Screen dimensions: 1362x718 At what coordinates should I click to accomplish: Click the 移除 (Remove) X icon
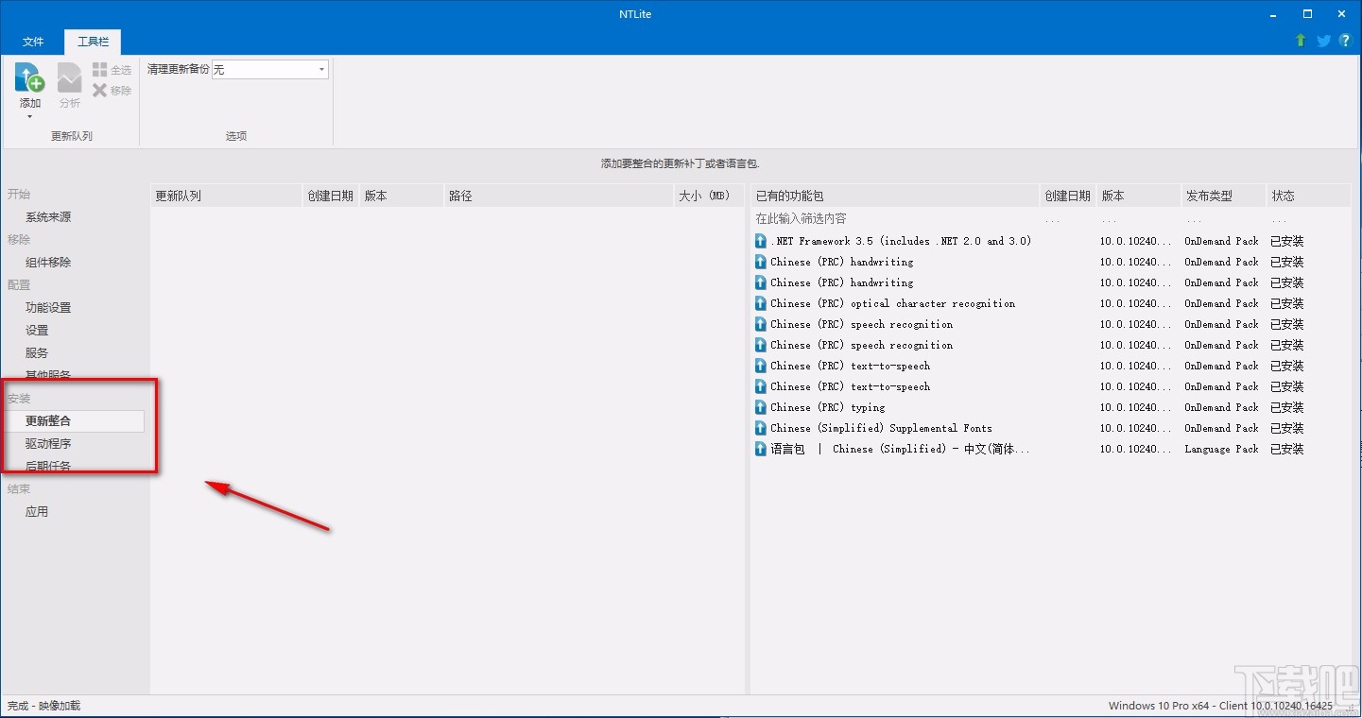[x=98, y=90]
